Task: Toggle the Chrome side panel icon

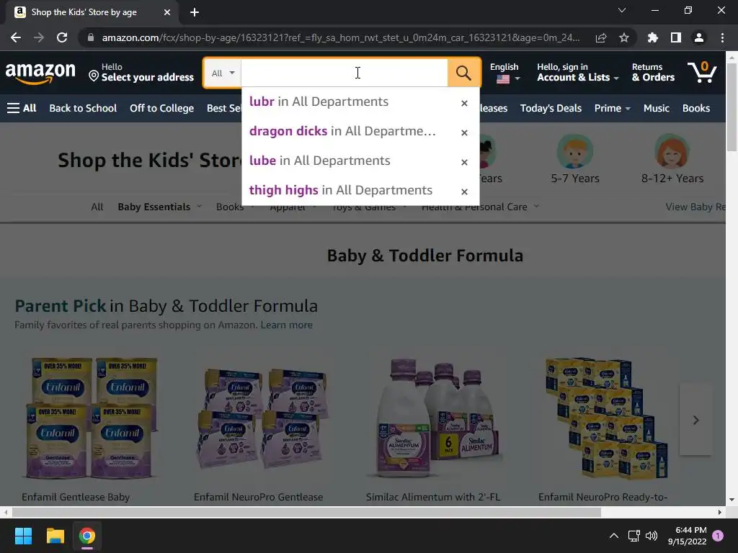Action: [x=676, y=37]
